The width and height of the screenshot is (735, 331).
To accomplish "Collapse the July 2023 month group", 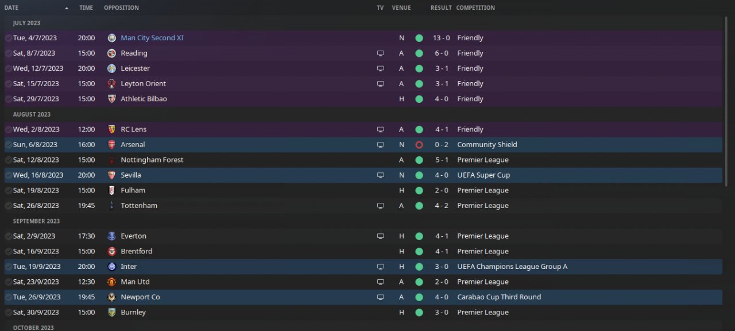I will pyautogui.click(x=26, y=23).
